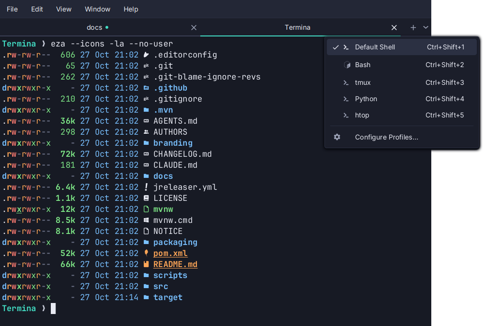Click the Windows icon beside mvnw.cmd

click(146, 220)
